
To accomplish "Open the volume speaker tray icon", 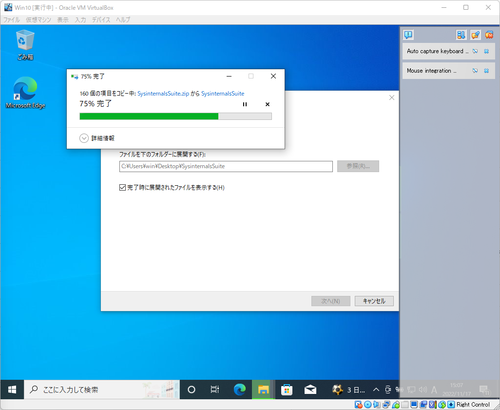I will tap(423, 390).
